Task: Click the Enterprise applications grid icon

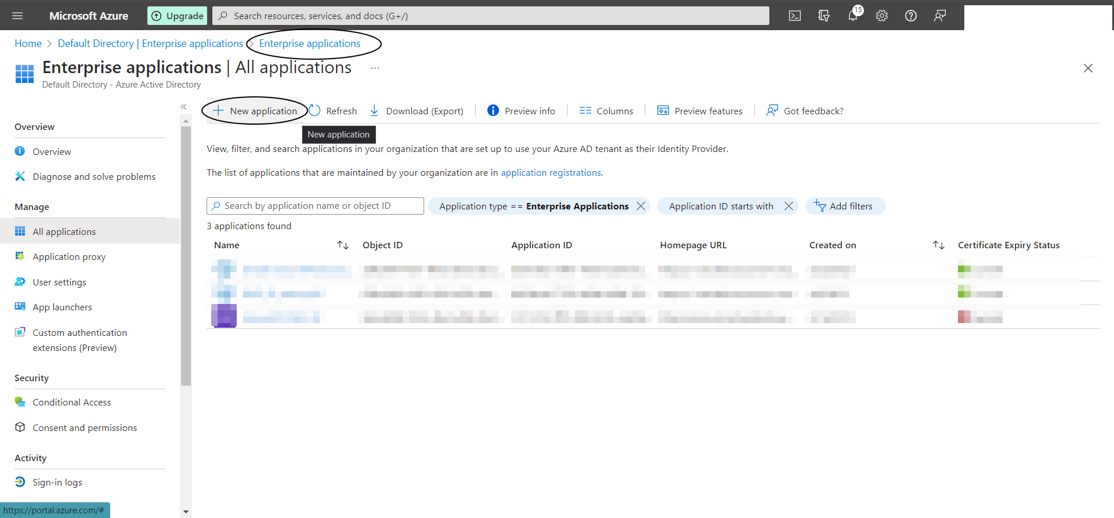Action: pyautogui.click(x=24, y=74)
